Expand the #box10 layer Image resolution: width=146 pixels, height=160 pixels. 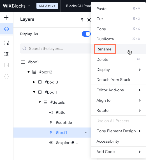(34, 82)
